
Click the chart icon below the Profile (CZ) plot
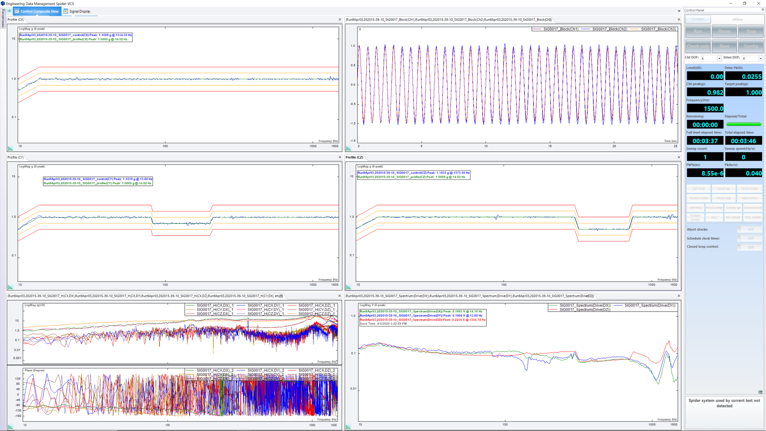click(x=349, y=286)
